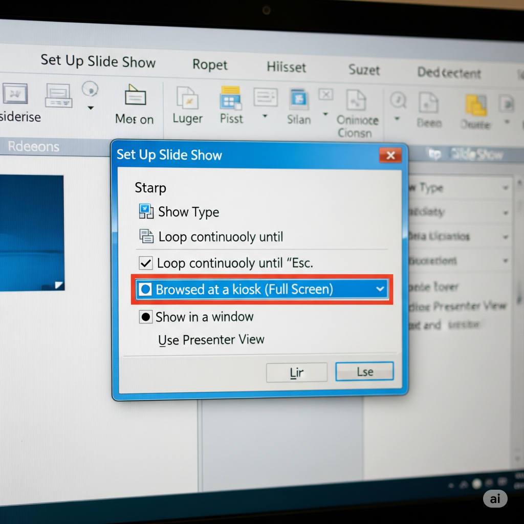Screen dimensions: 524x524
Task: Click the Lse button in dialog
Action: 364,372
